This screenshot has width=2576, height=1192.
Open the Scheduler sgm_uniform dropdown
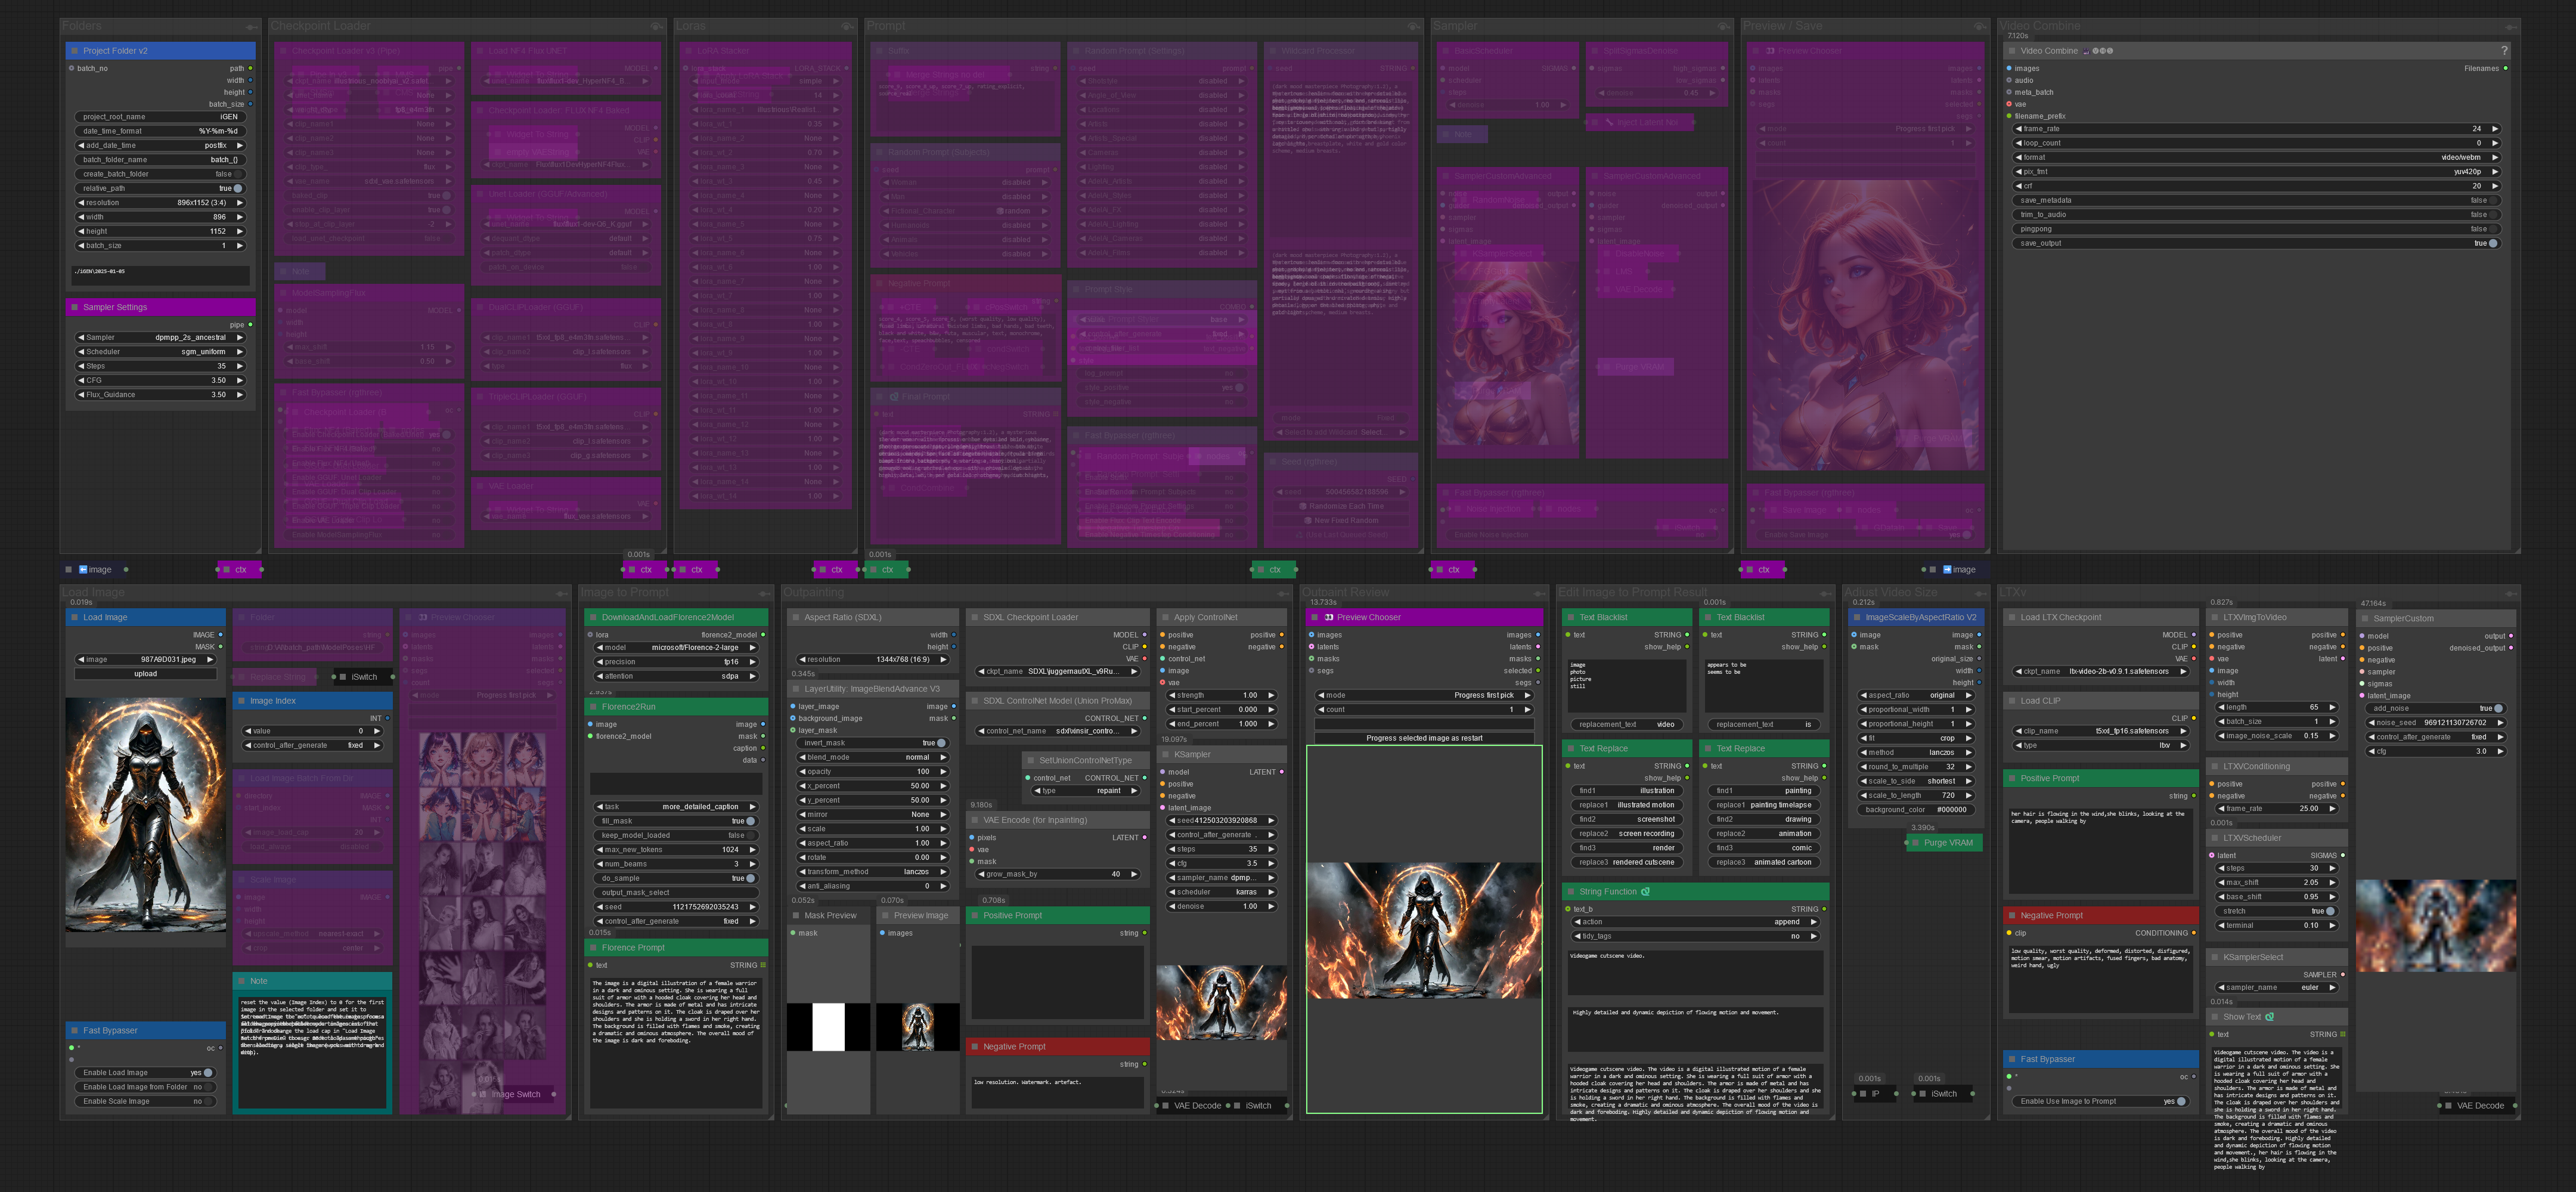(160, 352)
